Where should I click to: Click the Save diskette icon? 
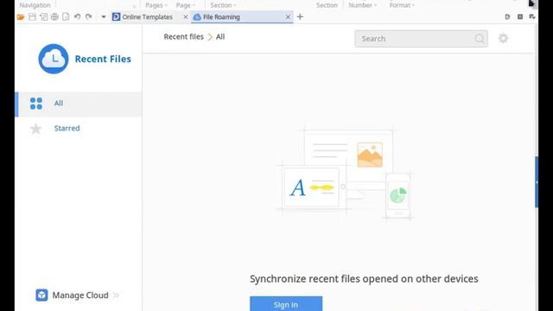[x=32, y=17]
